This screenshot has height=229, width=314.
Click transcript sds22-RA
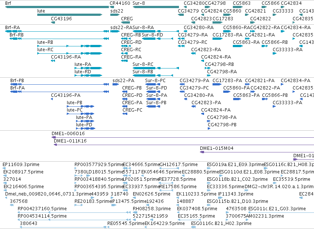pos(115,31)
